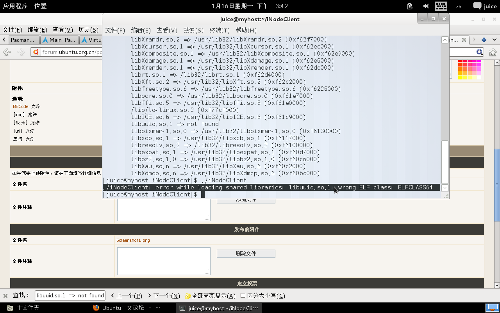Pick the red color swatch in palette

[461, 62]
